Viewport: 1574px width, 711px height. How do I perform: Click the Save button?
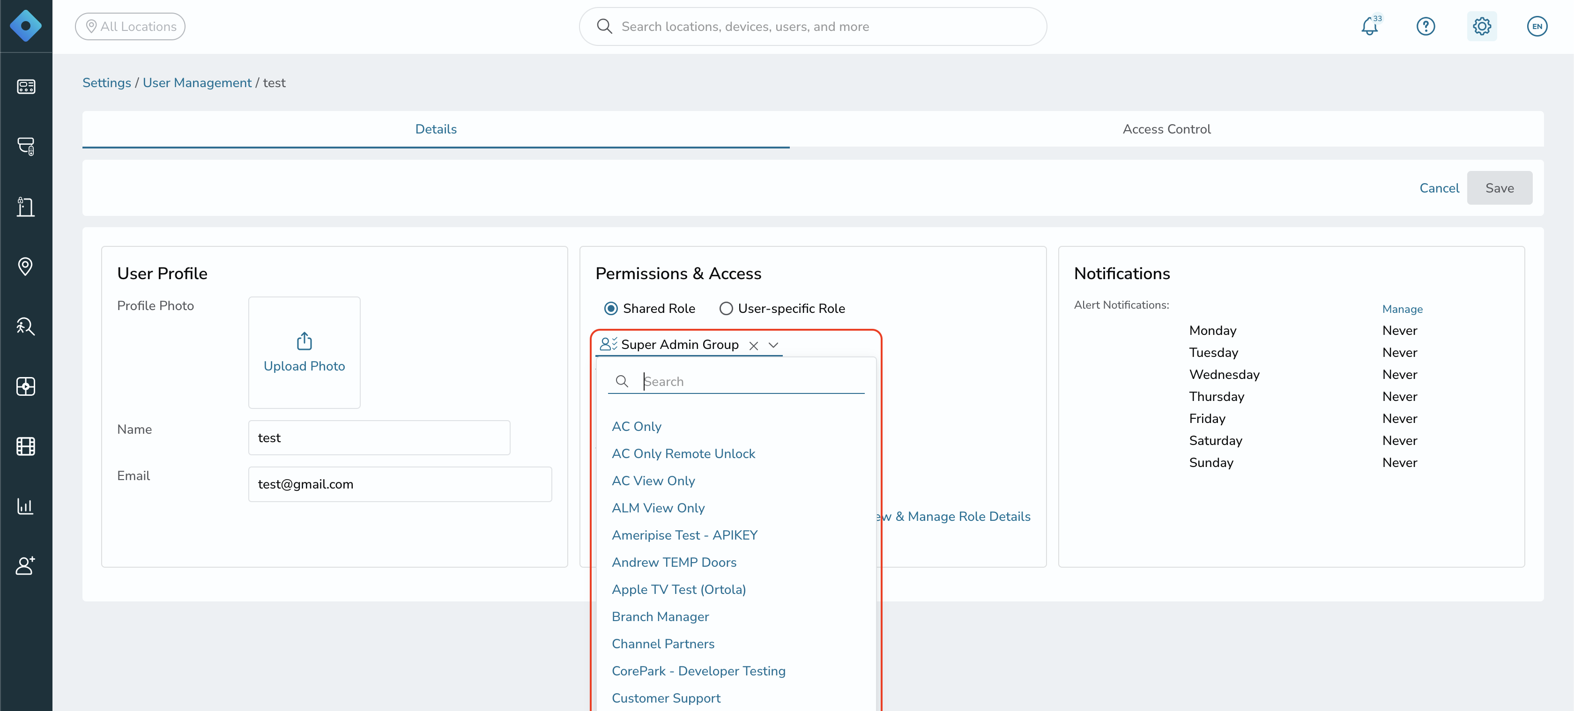[1500, 188]
